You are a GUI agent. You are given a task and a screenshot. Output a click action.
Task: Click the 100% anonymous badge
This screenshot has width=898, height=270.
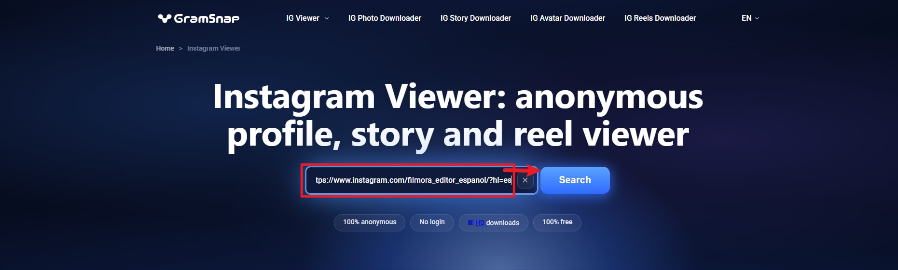pos(370,222)
